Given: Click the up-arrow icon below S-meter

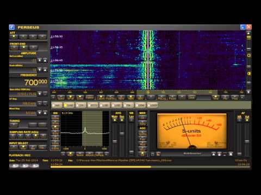Looking at the screenshot, I should pos(214,154).
